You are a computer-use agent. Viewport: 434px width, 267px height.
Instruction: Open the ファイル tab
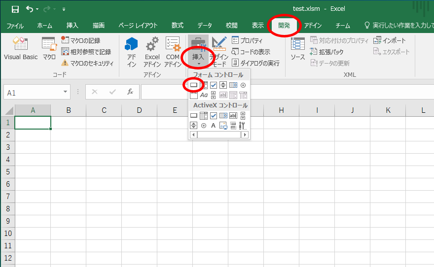pyautogui.click(x=15, y=26)
